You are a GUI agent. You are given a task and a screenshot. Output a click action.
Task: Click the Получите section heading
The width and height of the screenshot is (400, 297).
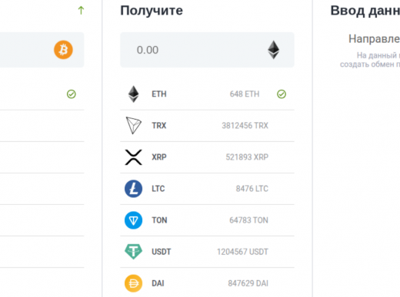pyautogui.click(x=152, y=11)
